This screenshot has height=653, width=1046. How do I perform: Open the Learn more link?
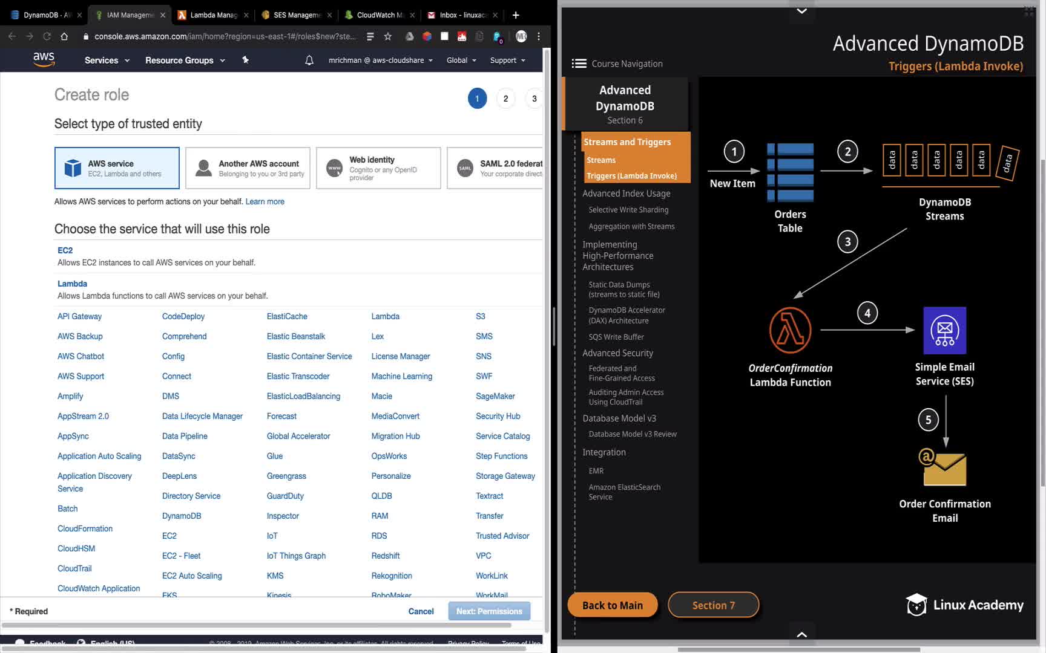265,201
